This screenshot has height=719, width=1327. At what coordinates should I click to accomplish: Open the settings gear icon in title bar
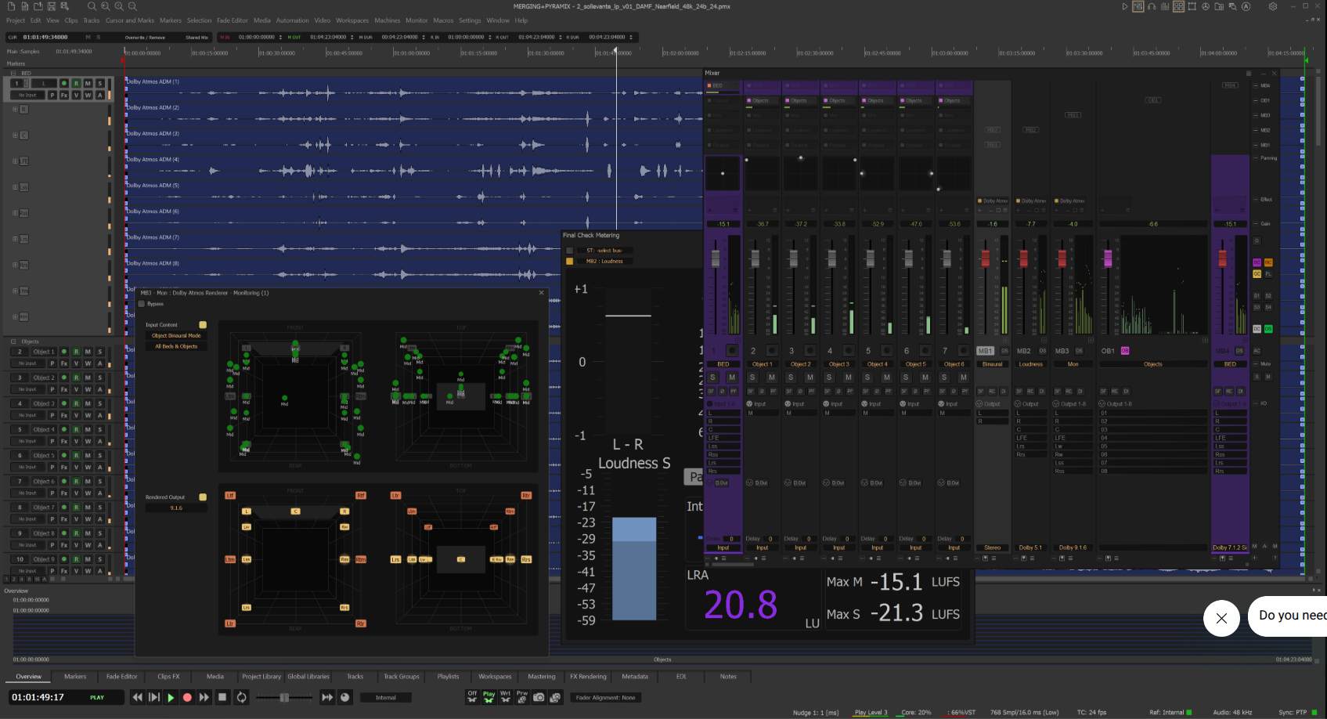tap(1273, 6)
